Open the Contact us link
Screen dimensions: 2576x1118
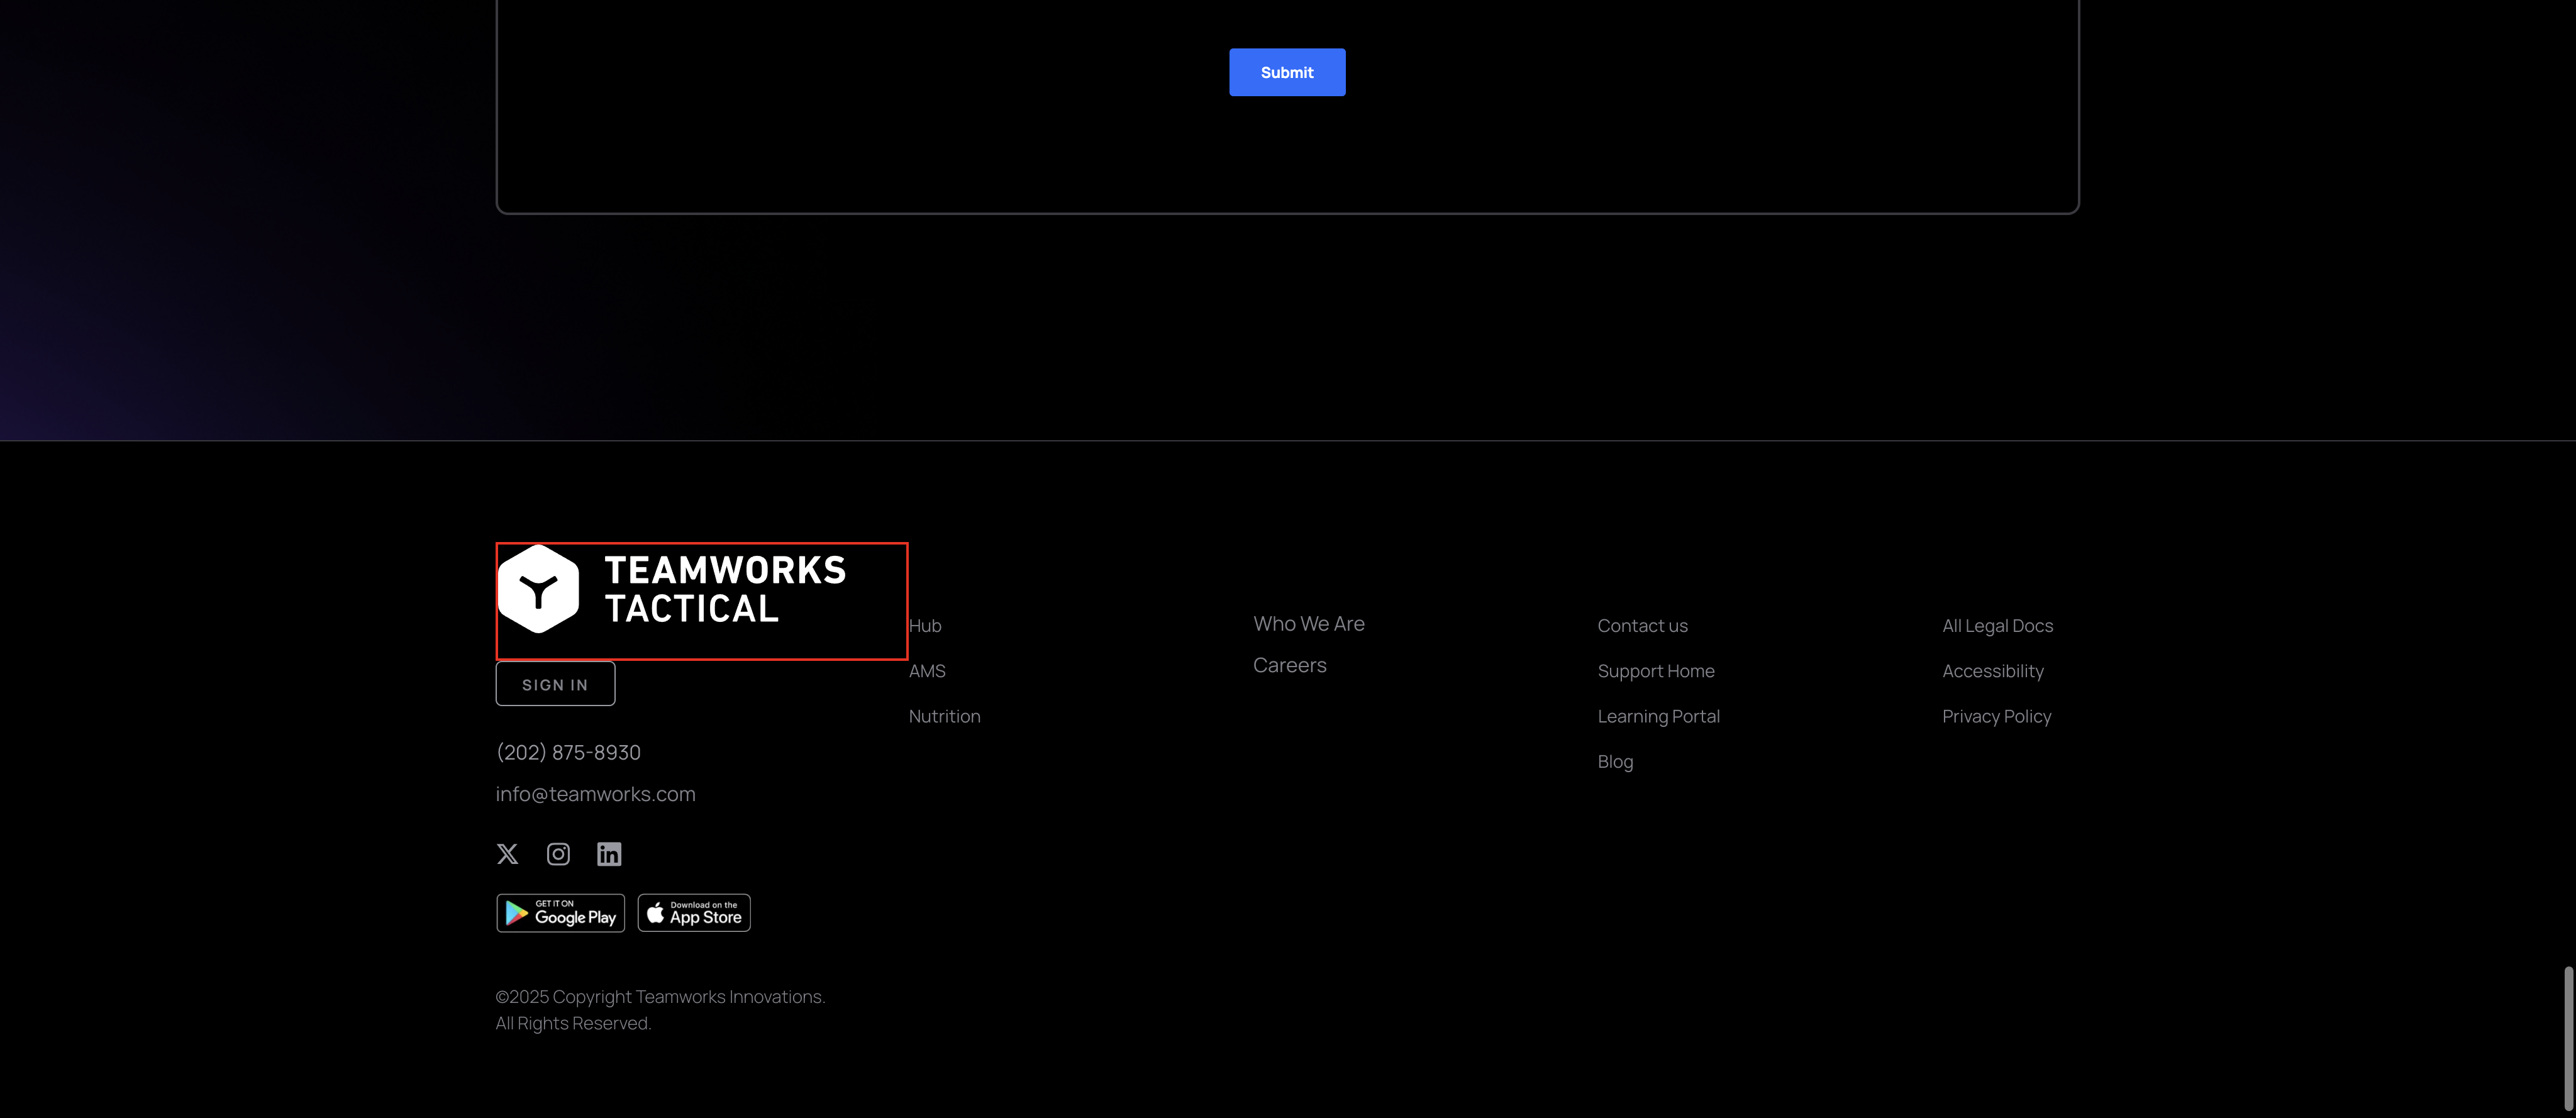pyautogui.click(x=1642, y=625)
